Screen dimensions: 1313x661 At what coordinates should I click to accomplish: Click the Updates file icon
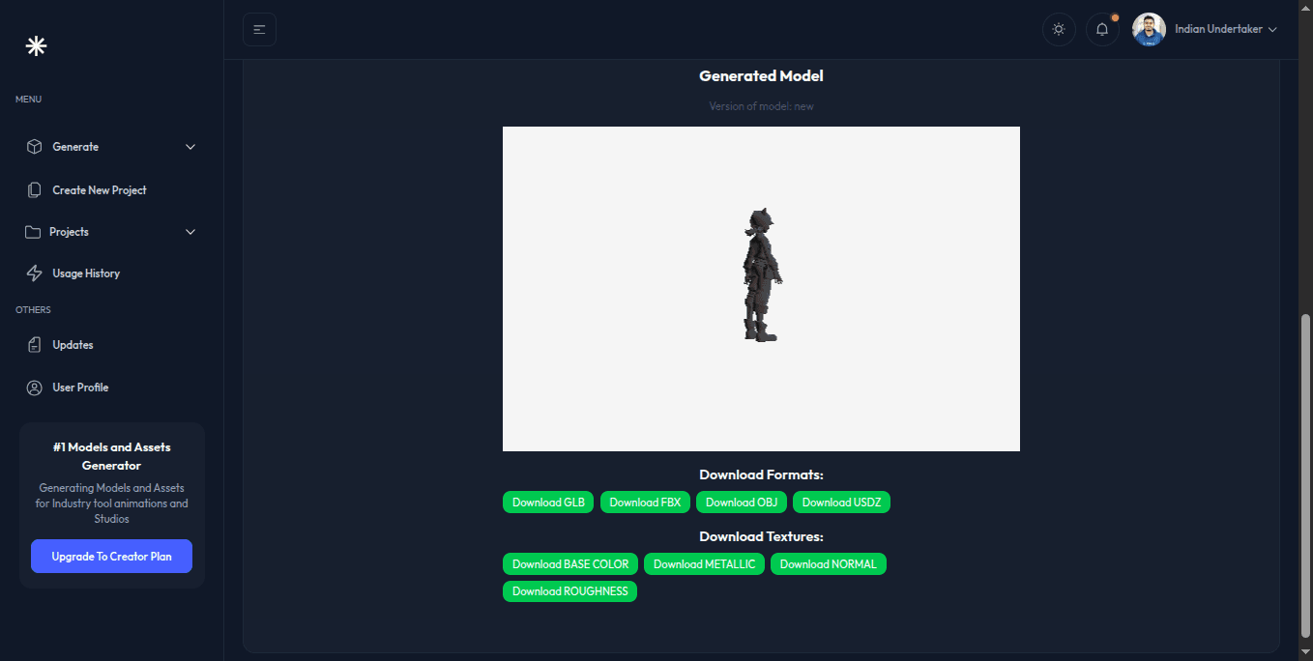(x=35, y=345)
